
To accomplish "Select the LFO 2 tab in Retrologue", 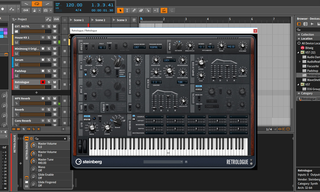I will click(87, 120).
